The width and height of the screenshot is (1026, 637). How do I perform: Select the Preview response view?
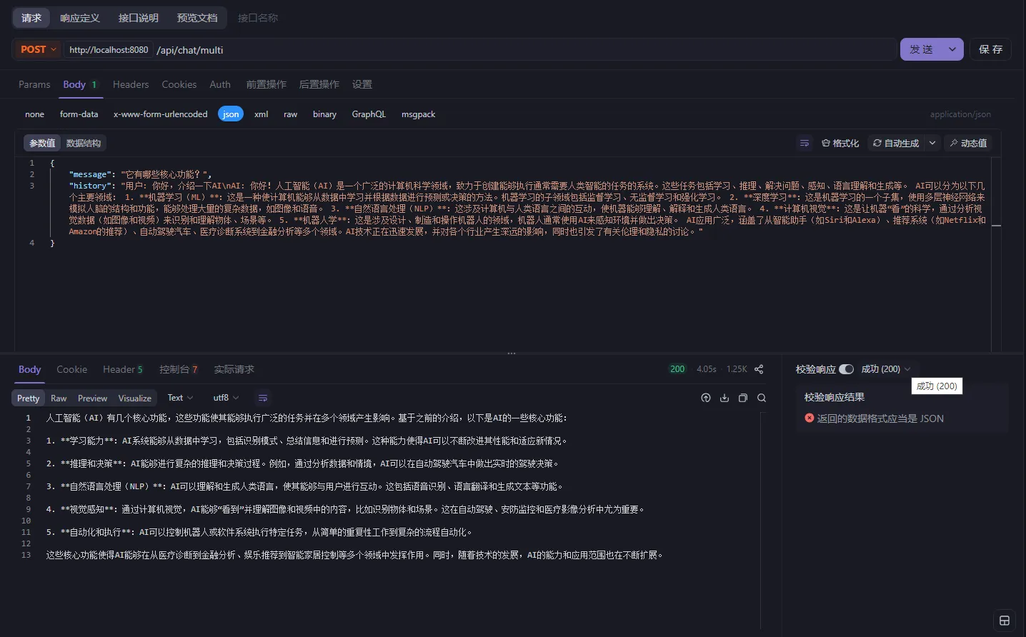click(93, 398)
